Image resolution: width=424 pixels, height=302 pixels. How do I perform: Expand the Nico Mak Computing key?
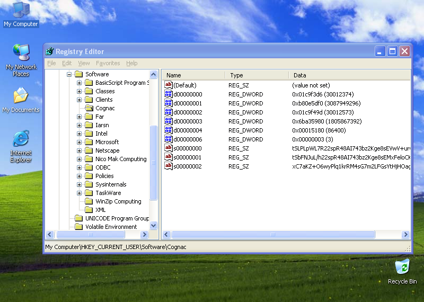pyautogui.click(x=79, y=159)
